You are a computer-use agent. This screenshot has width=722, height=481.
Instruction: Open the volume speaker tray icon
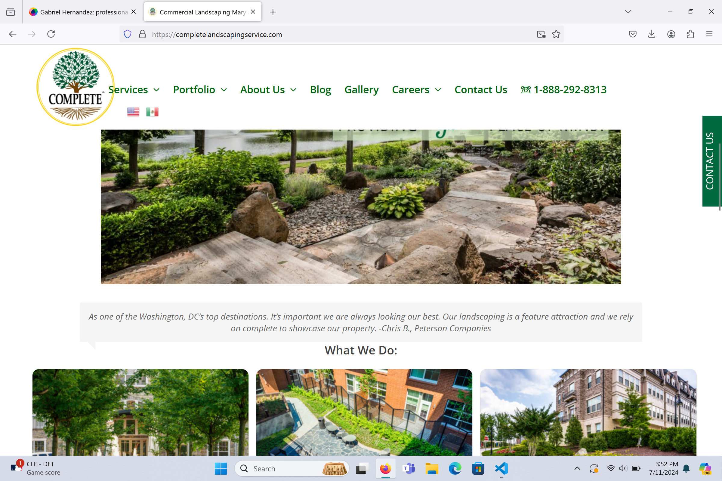point(623,468)
